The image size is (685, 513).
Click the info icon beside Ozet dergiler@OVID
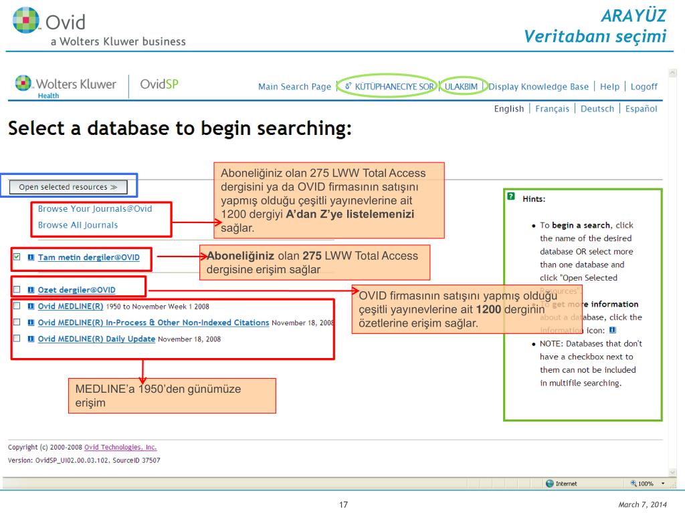pos(31,290)
